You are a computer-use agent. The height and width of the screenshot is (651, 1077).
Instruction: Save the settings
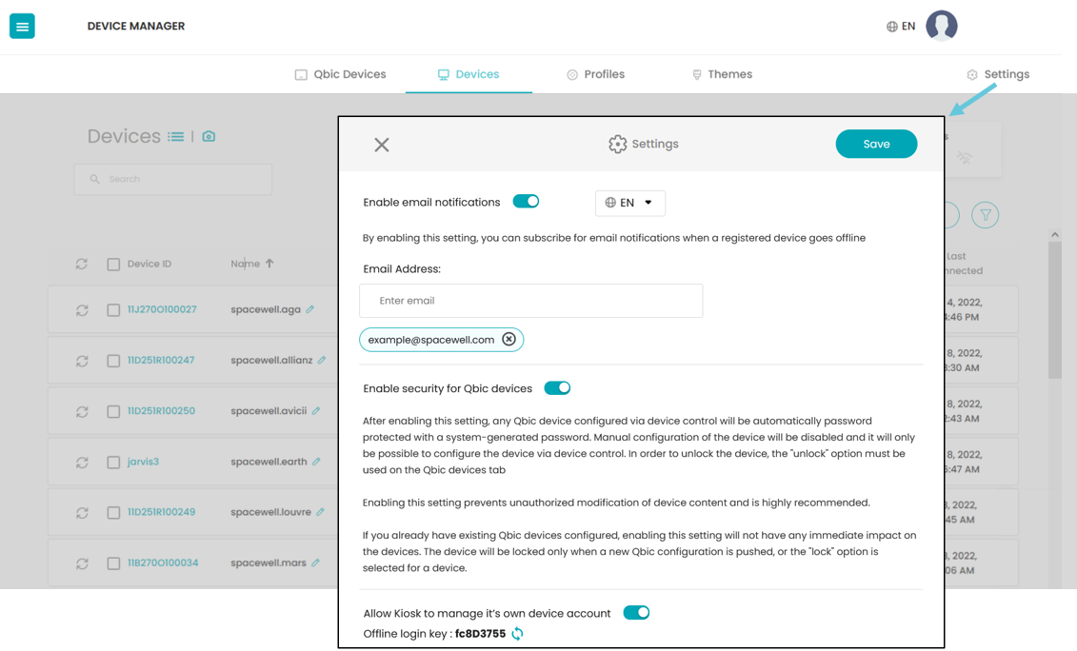point(876,144)
